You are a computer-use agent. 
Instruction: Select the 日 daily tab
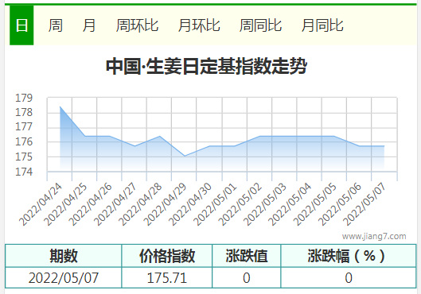tap(21, 25)
